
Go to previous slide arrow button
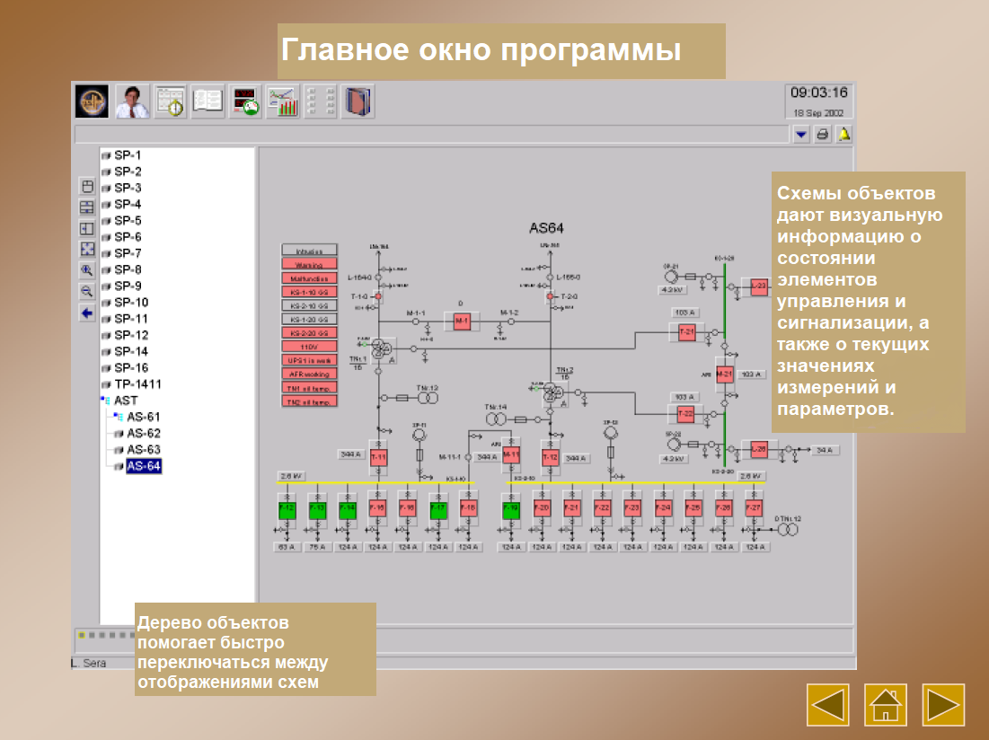tap(827, 705)
